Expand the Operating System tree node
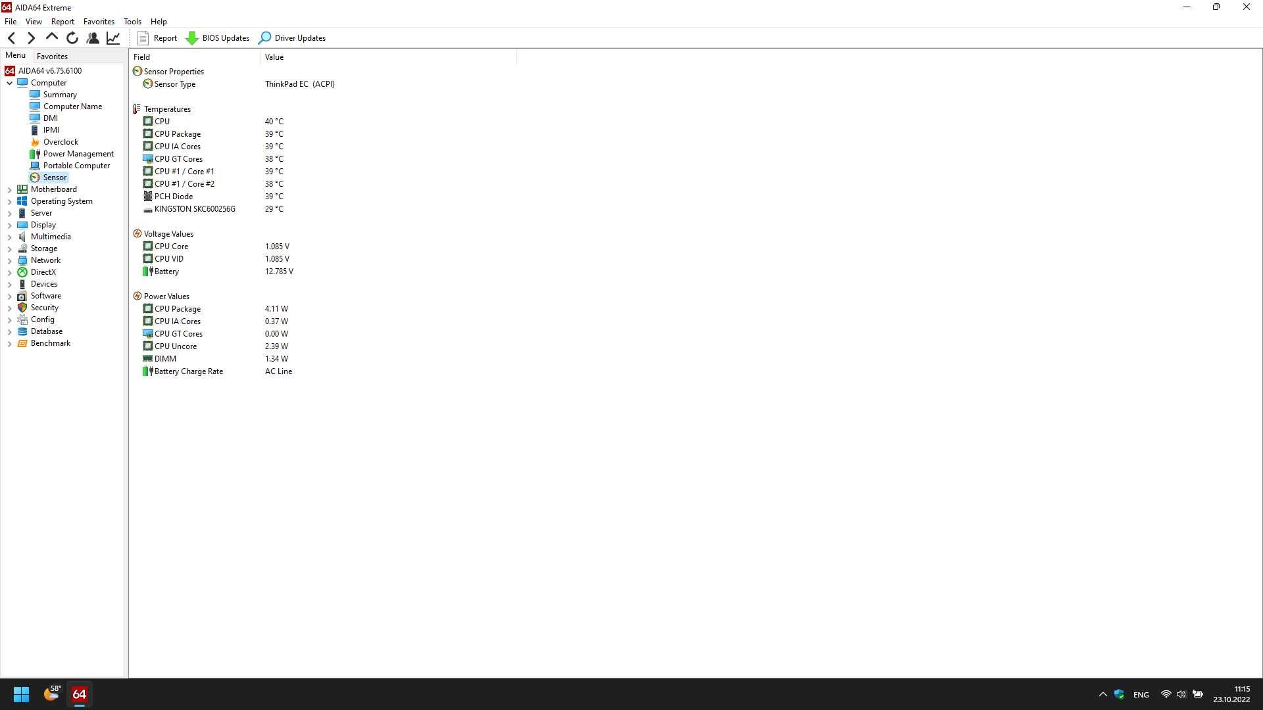This screenshot has width=1263, height=710. [10, 201]
